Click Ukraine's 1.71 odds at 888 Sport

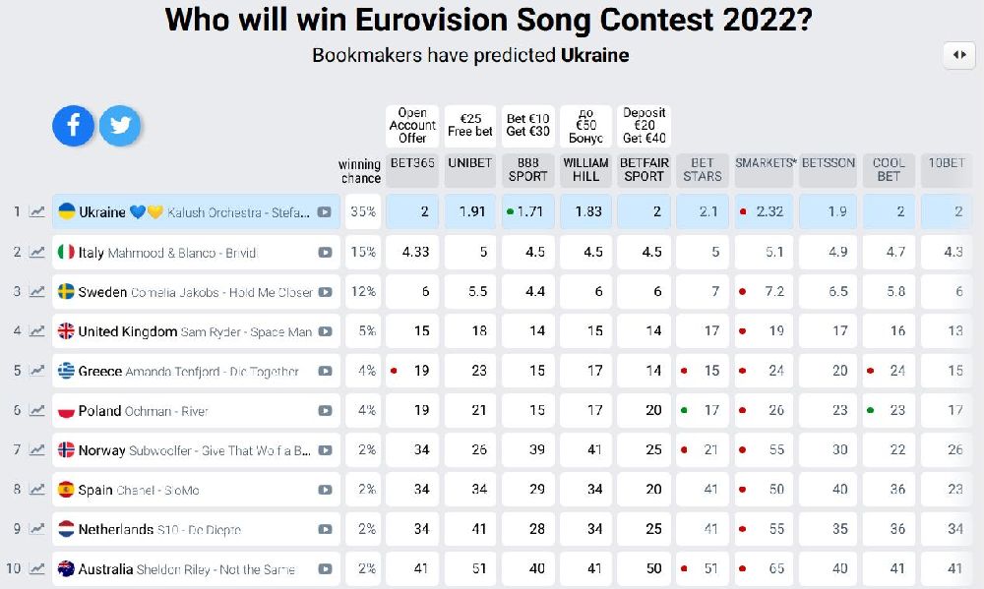pyautogui.click(x=527, y=211)
